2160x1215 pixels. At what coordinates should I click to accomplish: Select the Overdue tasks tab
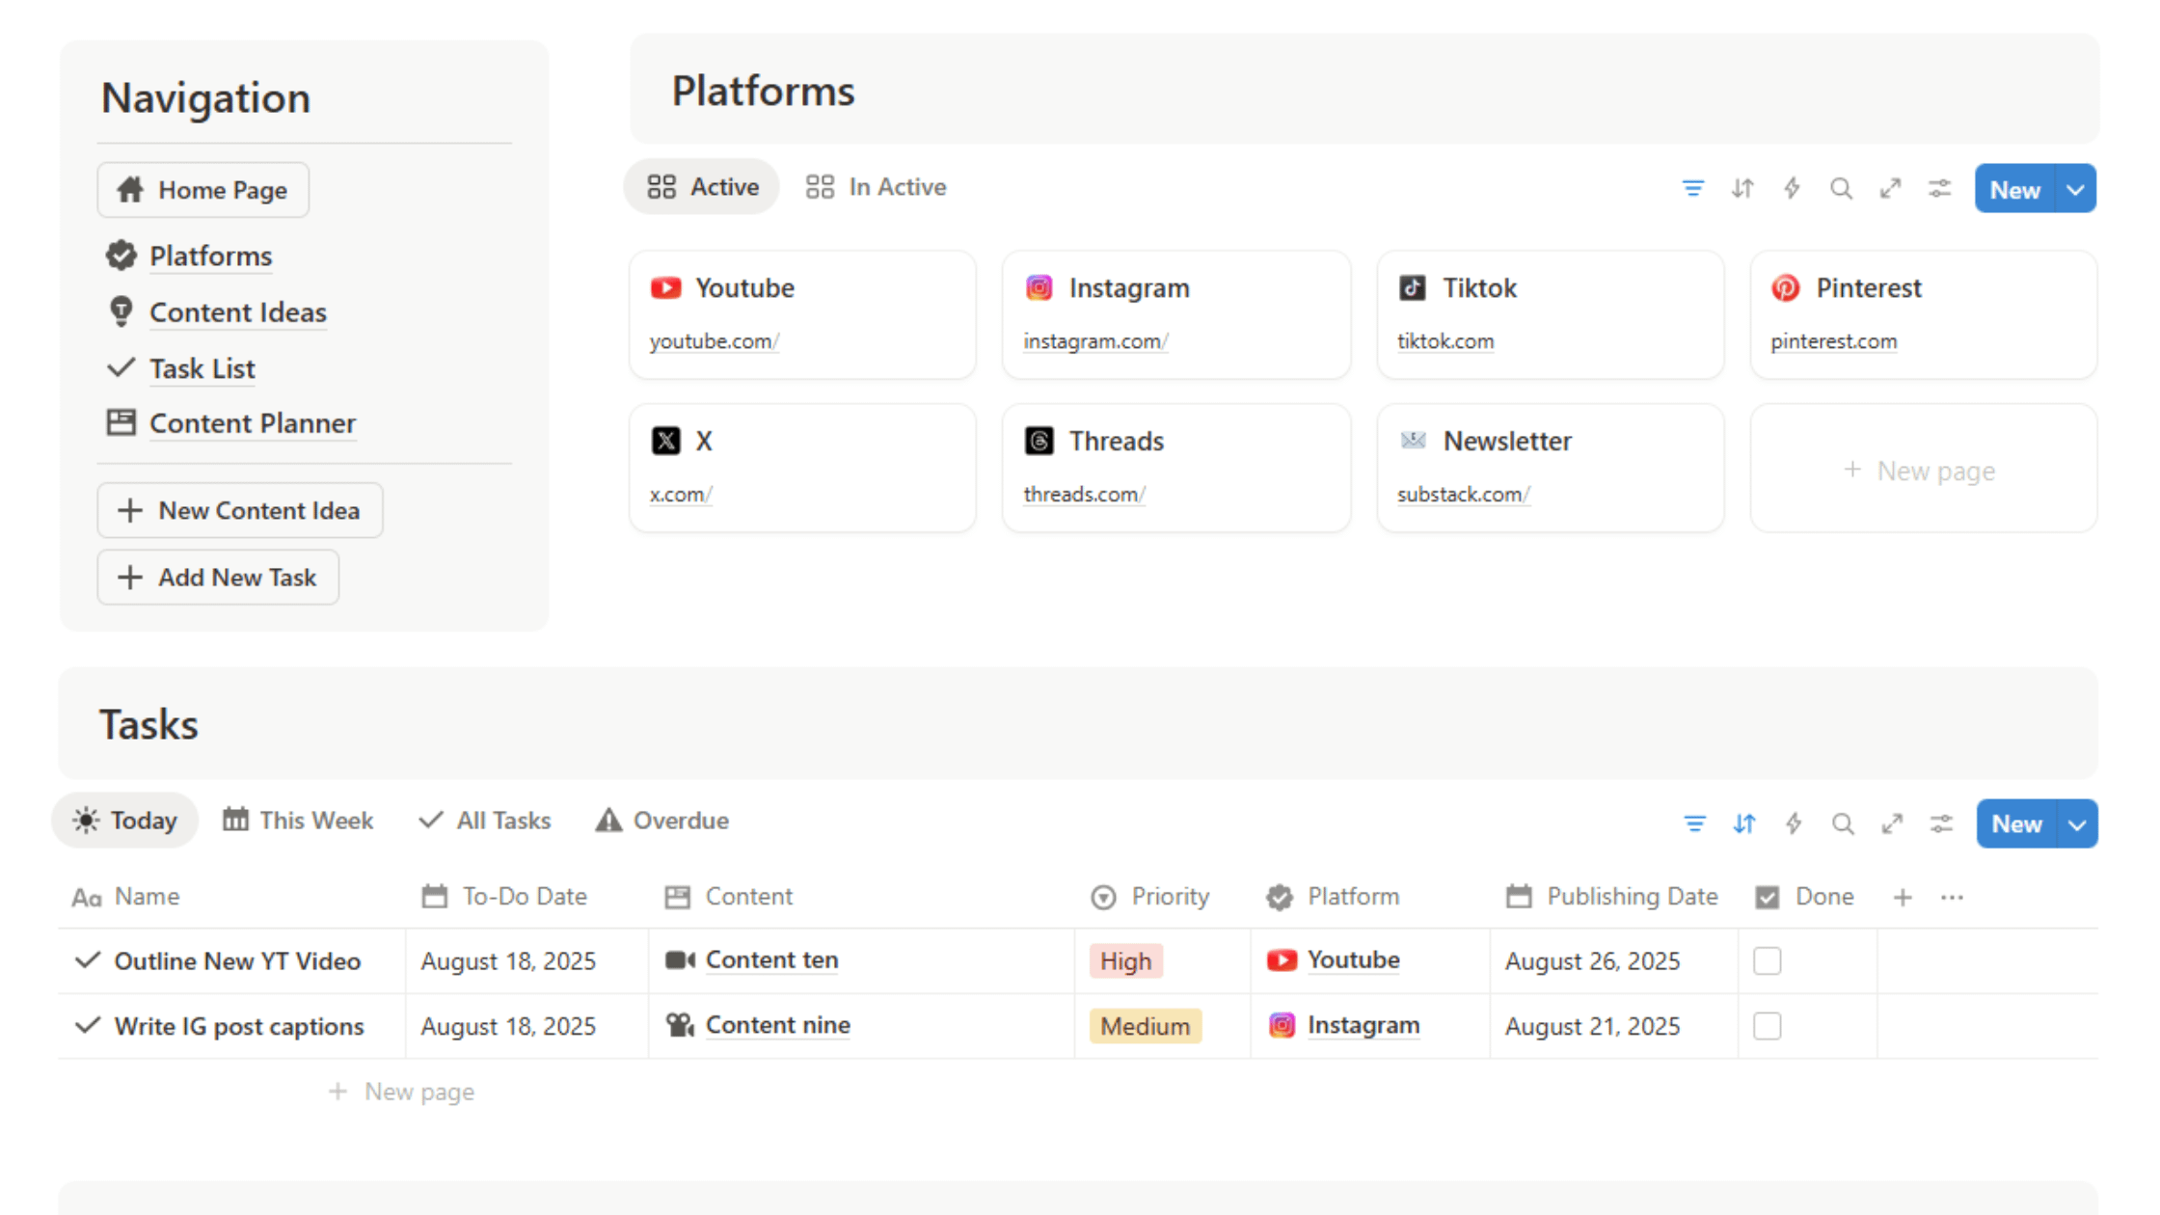click(662, 821)
